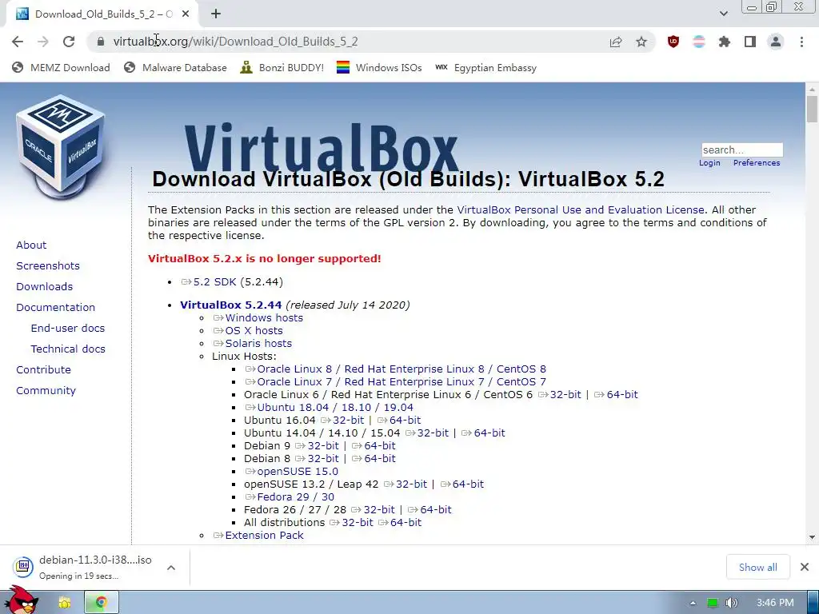Click the Angry Birds start button
The width and height of the screenshot is (819, 614).
click(x=22, y=600)
